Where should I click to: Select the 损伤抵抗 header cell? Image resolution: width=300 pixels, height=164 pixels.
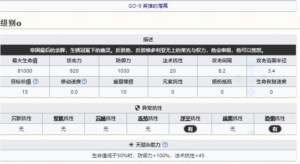(222, 82)
